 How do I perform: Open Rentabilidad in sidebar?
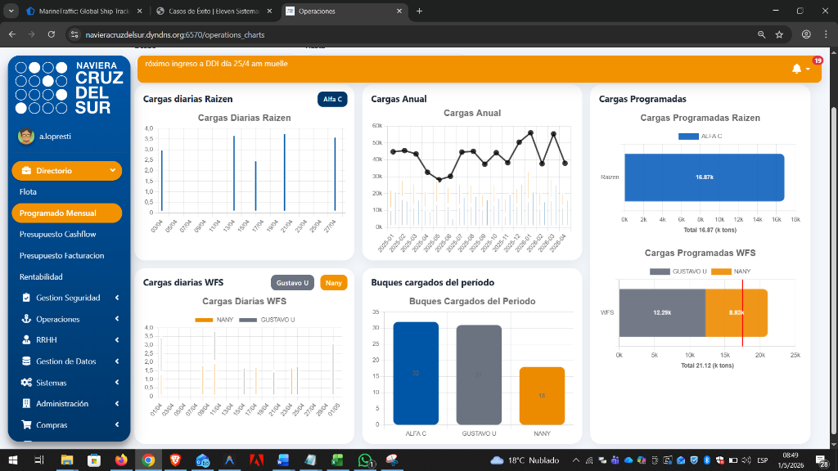tap(41, 276)
